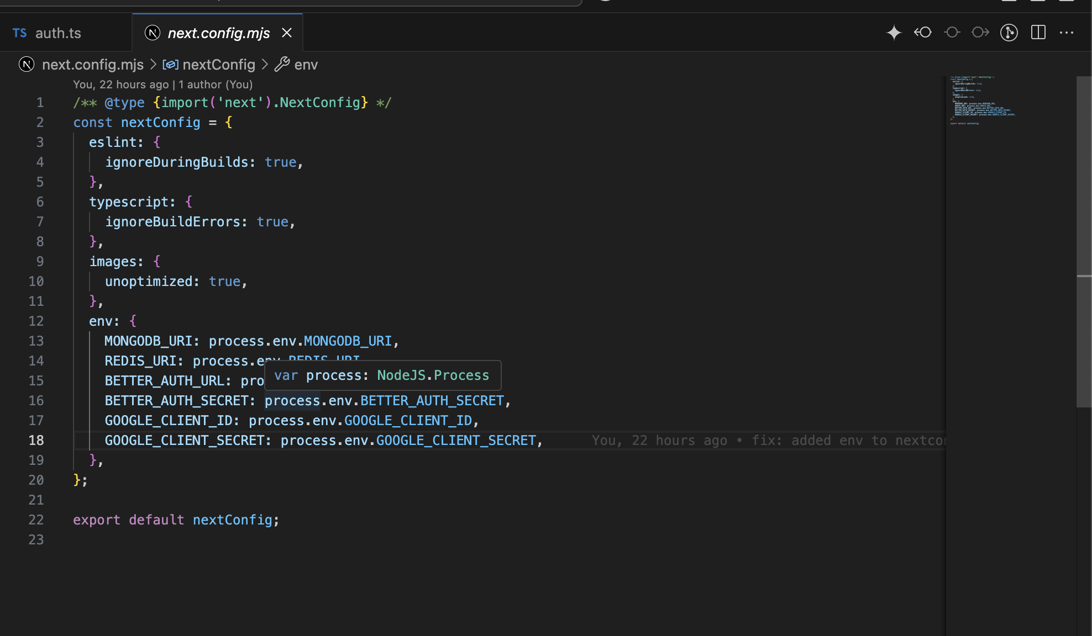Click the @type JSDoc comment on line 1
1092x636 pixels.
click(232, 103)
